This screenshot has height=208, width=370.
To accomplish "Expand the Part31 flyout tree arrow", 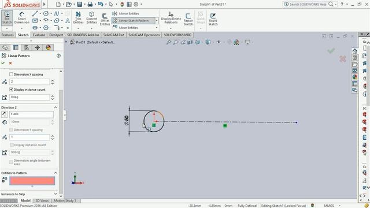I will (x=66, y=42).
